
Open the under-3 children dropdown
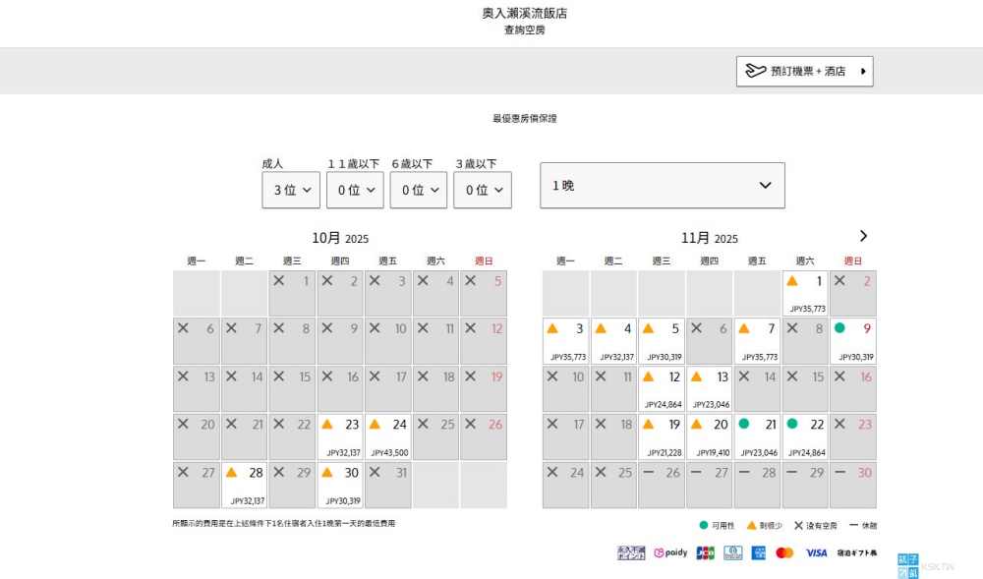483,190
